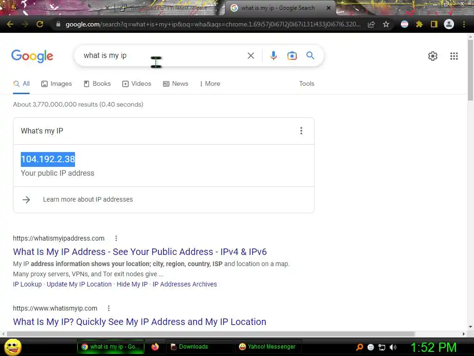The width and height of the screenshot is (474, 356).
Task: Open the Hide My IP sitelink
Action: click(132, 284)
